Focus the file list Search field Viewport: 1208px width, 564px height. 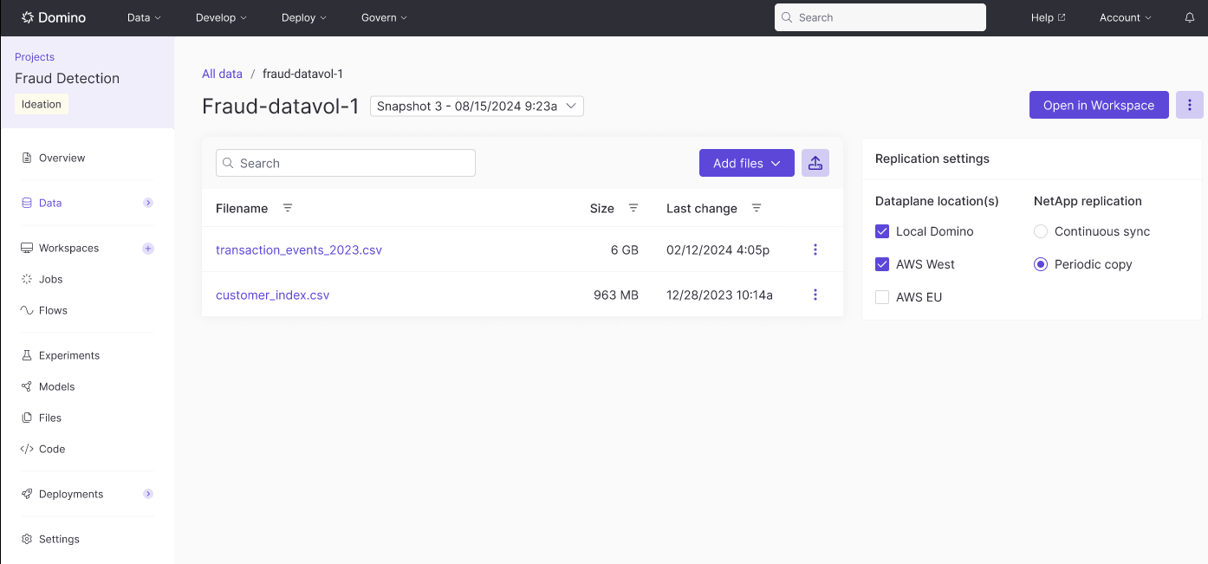[x=346, y=163]
